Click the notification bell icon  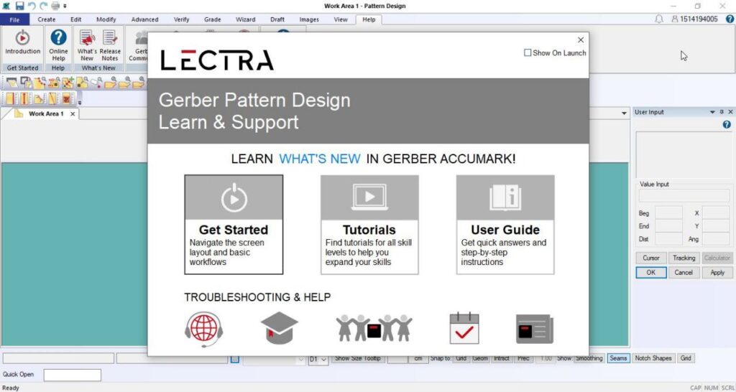coord(659,19)
